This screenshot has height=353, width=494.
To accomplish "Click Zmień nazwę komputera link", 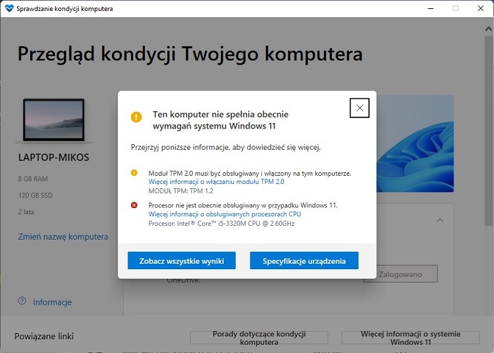I will click(63, 237).
